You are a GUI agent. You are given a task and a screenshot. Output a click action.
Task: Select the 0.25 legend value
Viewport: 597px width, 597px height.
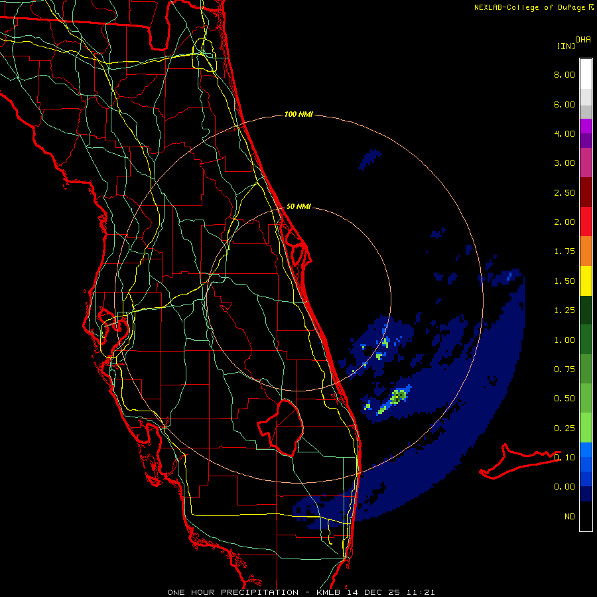point(564,429)
